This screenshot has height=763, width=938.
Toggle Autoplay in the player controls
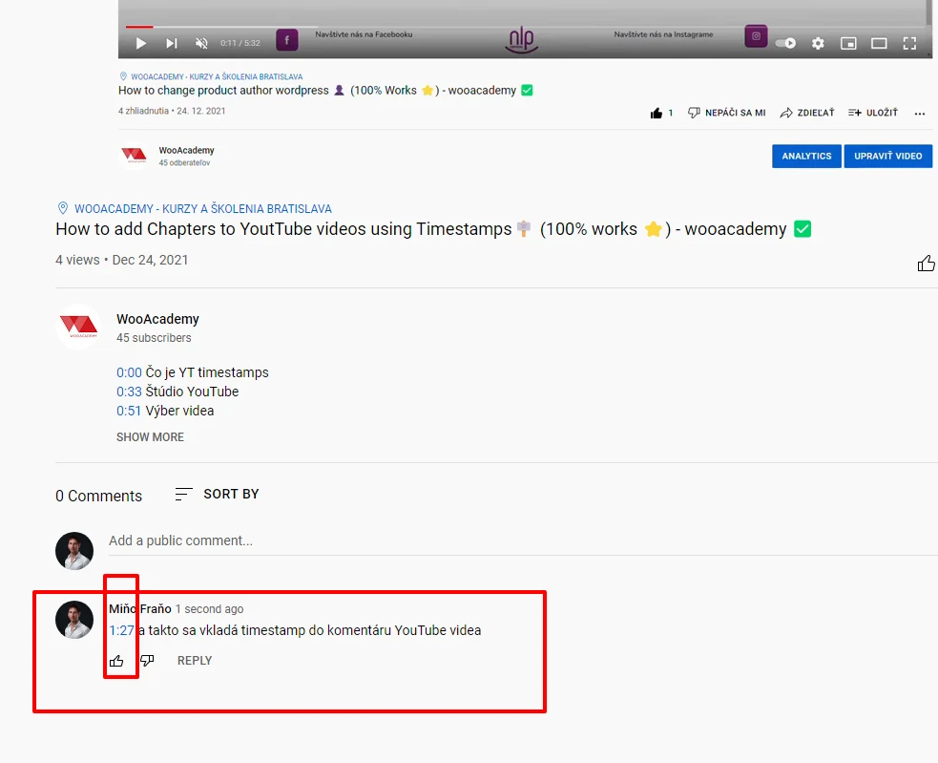coord(785,43)
